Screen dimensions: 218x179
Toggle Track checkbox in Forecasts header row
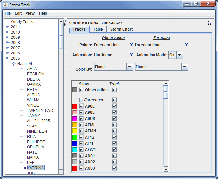[x=114, y=100]
